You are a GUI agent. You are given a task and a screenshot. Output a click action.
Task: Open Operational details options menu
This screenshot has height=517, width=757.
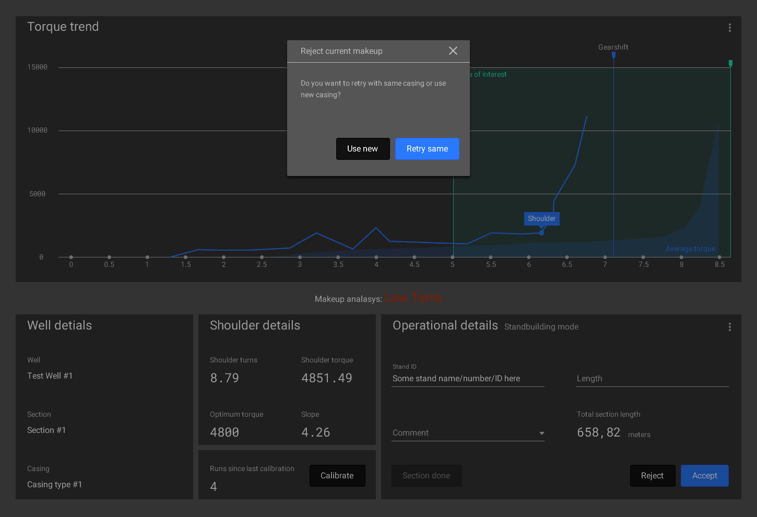tap(730, 327)
